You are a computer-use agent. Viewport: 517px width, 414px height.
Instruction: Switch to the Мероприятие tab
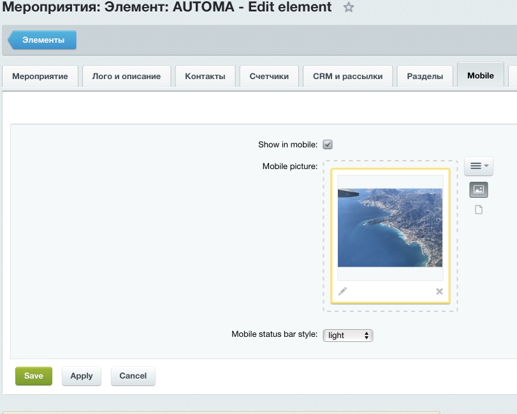40,76
